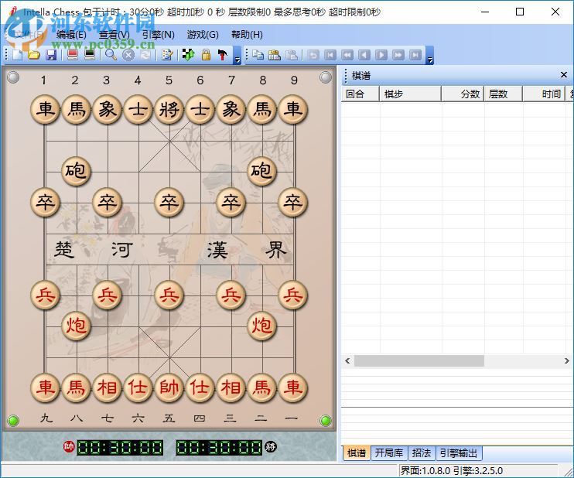The width and height of the screenshot is (574, 478).
Task: Select the center red 兵 pawn
Action: (169, 295)
